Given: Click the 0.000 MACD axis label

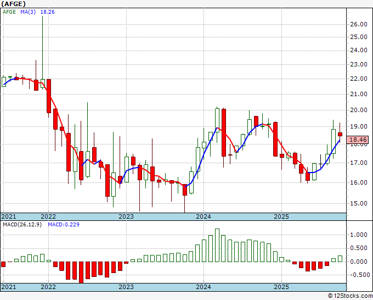Looking at the screenshot, I should point(359,262).
